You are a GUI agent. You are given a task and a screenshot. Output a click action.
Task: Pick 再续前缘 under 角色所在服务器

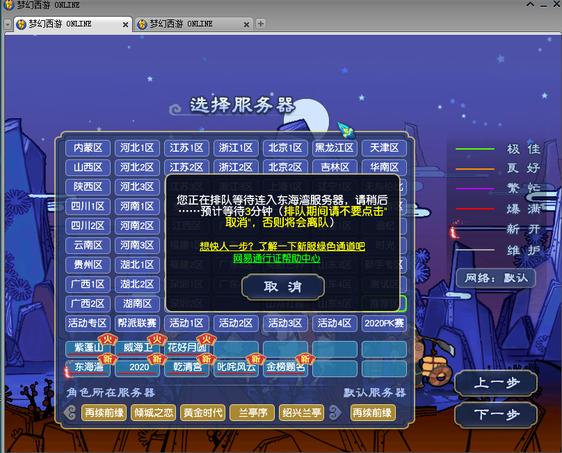pyautogui.click(x=104, y=413)
